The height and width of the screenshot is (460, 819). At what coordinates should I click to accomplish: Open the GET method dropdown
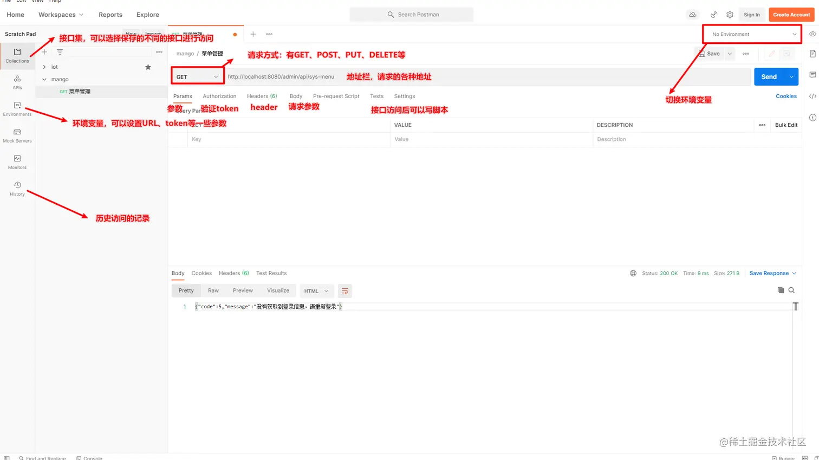click(198, 77)
